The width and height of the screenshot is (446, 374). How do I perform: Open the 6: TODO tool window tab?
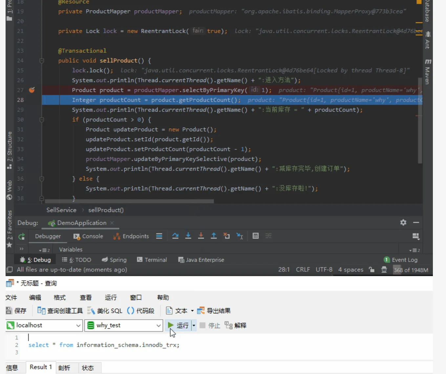click(76, 260)
